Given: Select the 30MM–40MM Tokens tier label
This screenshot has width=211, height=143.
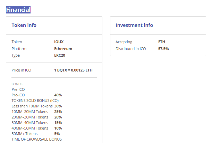Looking at the screenshot, I should pos(30,123).
